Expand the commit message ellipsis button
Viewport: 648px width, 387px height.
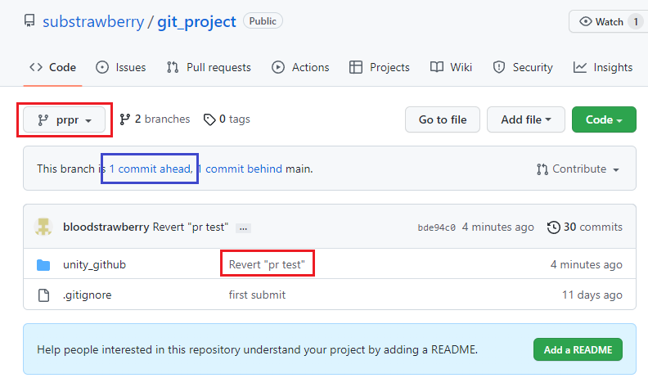244,227
